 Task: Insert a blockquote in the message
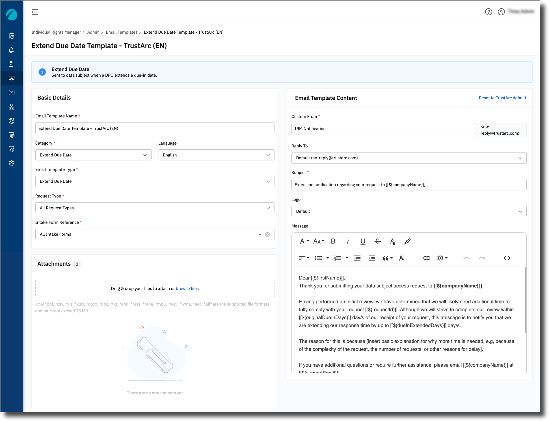click(386, 258)
